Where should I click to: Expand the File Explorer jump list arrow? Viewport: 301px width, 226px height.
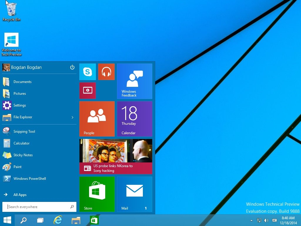tap(73, 117)
